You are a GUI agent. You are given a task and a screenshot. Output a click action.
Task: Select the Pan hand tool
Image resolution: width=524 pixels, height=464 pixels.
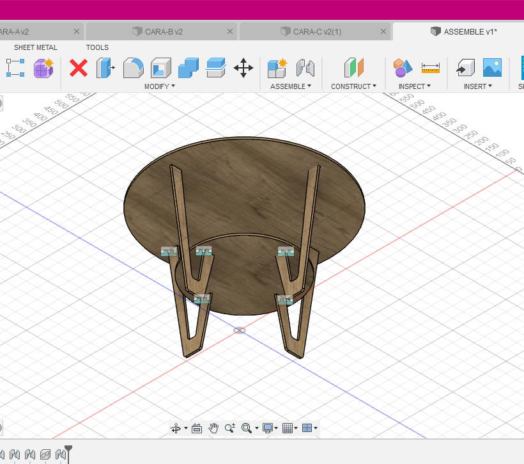click(x=213, y=428)
